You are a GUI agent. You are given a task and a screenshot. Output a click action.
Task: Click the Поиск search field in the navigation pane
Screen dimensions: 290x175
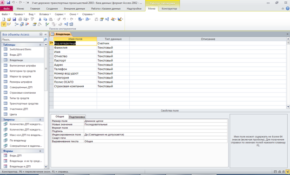pyautogui.click(x=22, y=39)
